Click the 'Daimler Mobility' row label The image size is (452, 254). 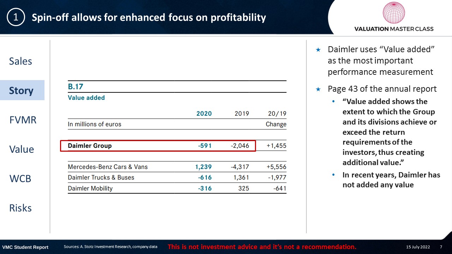click(x=90, y=188)
